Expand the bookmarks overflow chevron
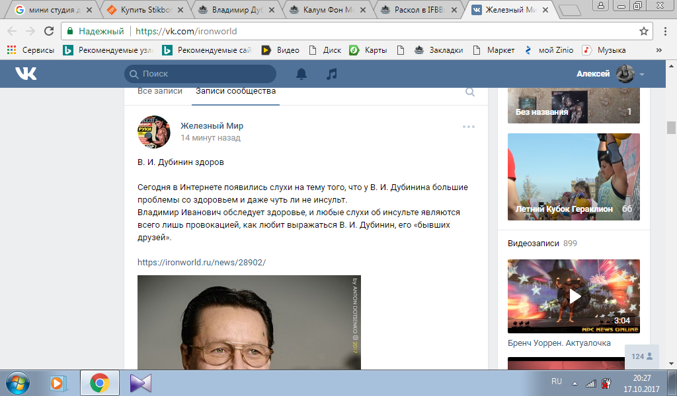The height and width of the screenshot is (396, 677). click(658, 49)
